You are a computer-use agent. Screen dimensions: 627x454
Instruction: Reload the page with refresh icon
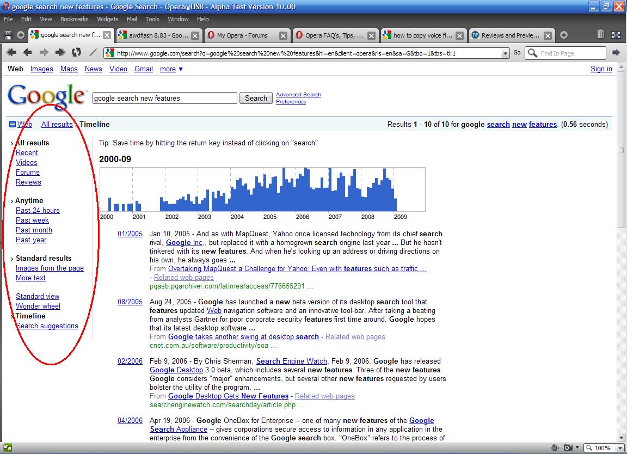pyautogui.click(x=76, y=52)
